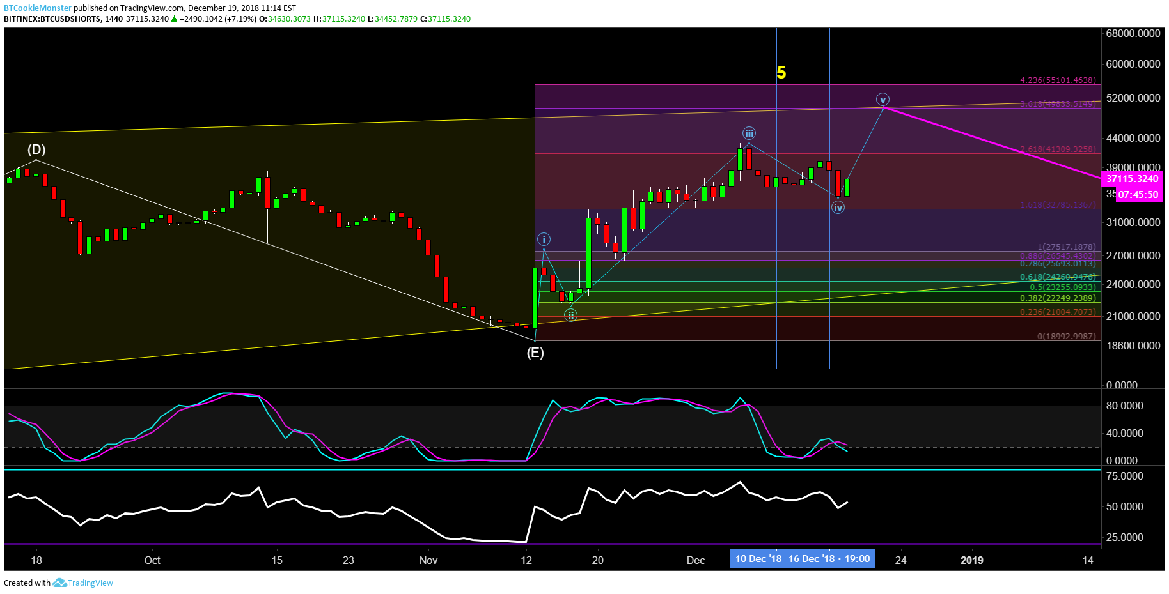Click the 50.0000 RSI axis label
1169x594 pixels.
[x=1124, y=507]
